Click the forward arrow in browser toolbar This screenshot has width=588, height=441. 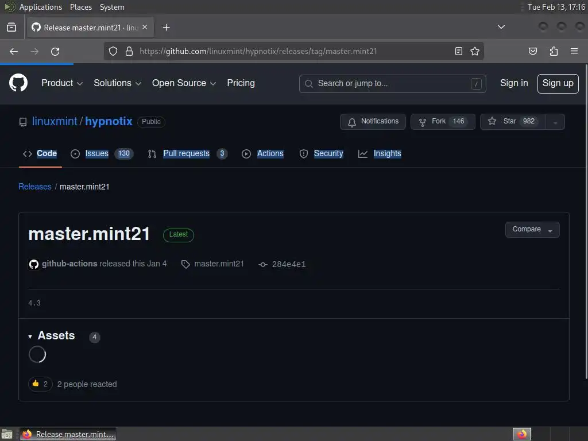pos(34,51)
